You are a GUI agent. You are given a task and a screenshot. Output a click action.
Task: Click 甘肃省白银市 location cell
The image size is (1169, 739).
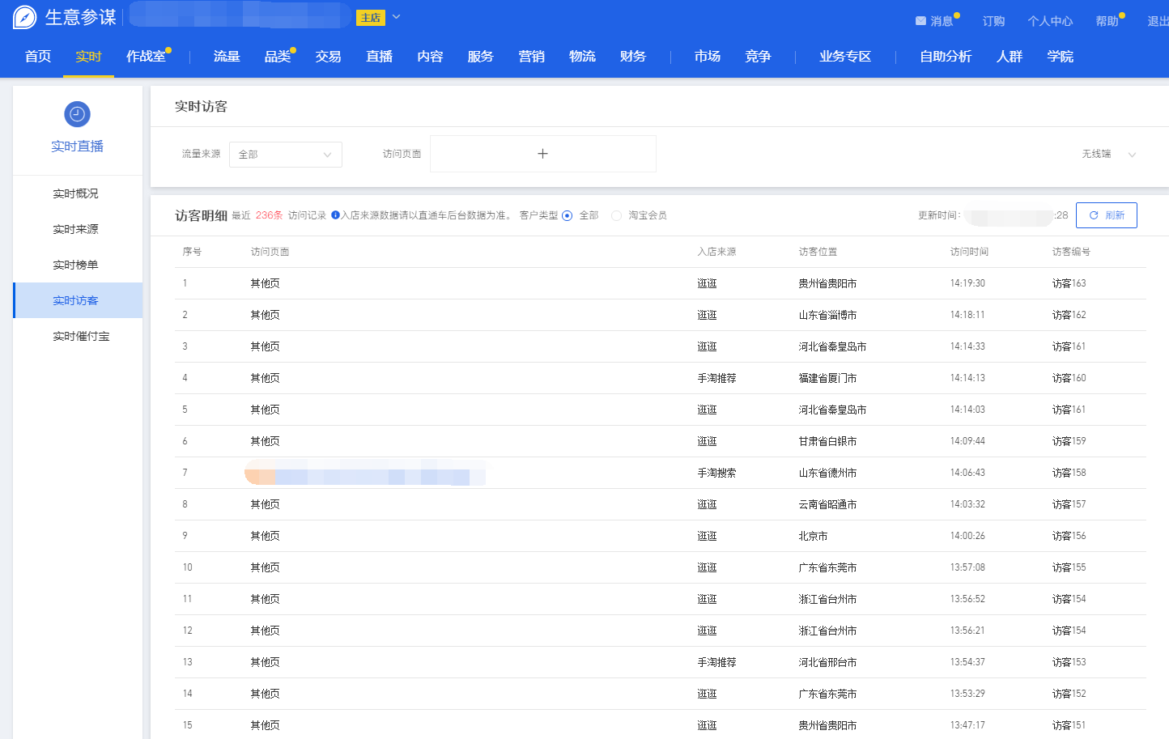[827, 441]
